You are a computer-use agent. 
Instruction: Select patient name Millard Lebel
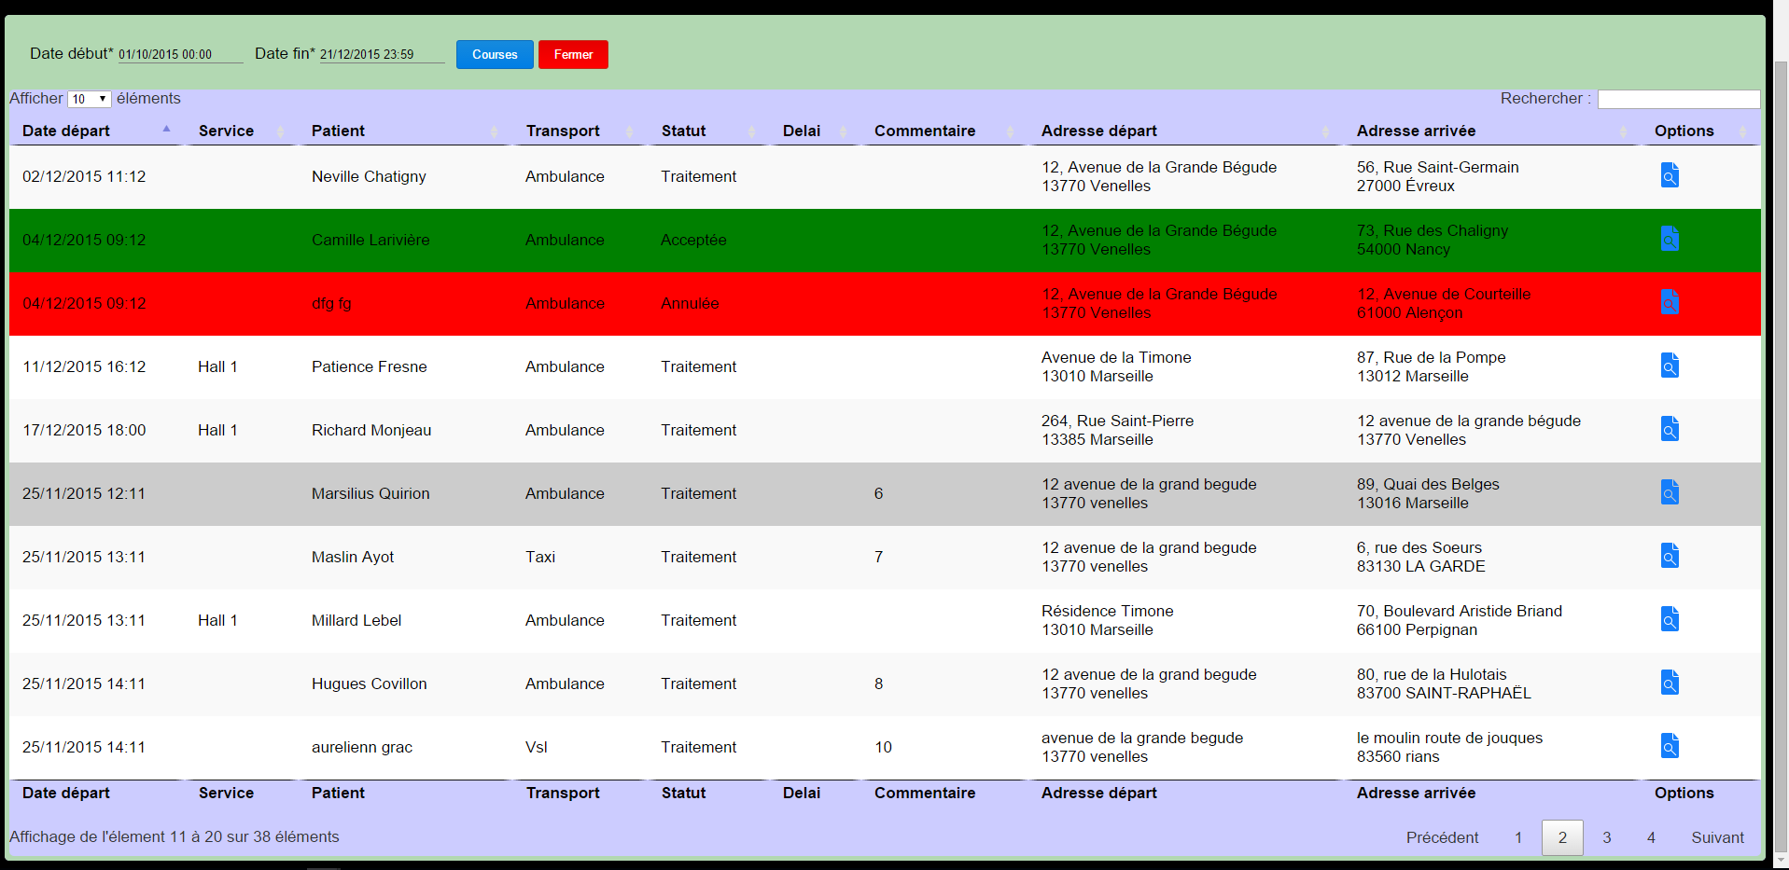tap(356, 620)
